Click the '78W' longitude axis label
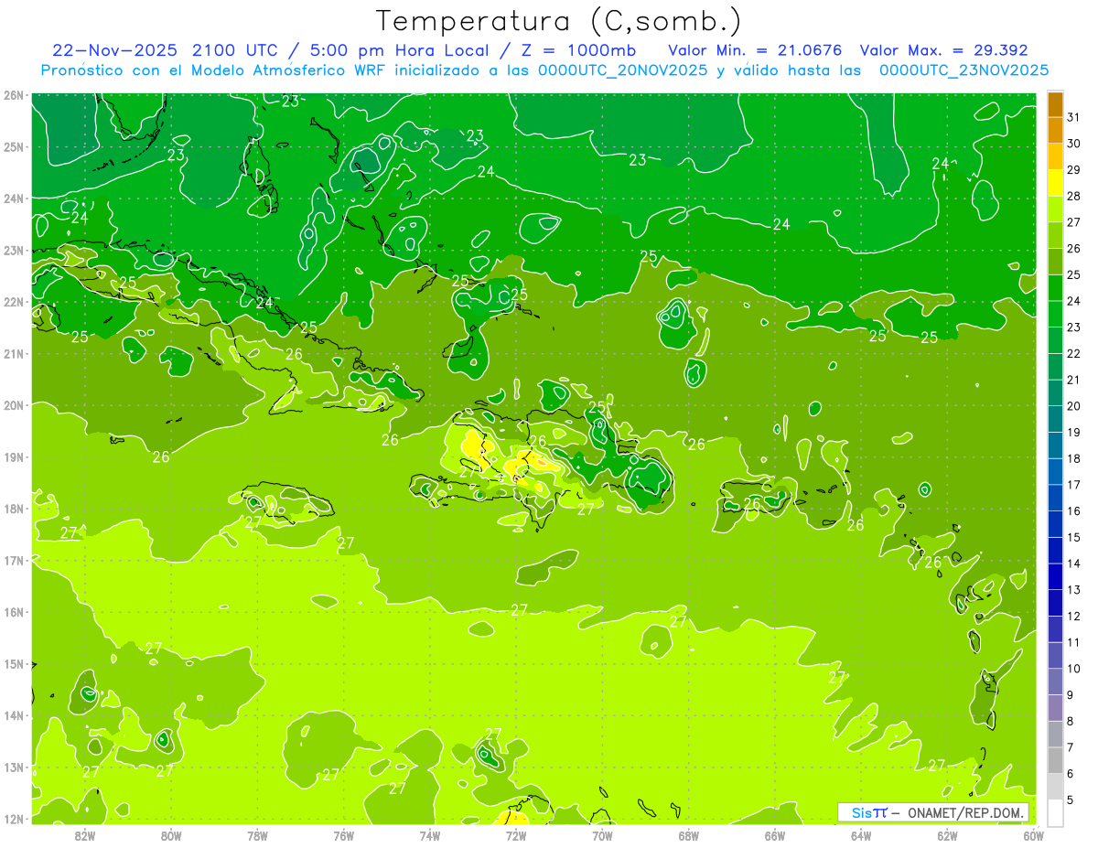1098x848 pixels. [257, 835]
